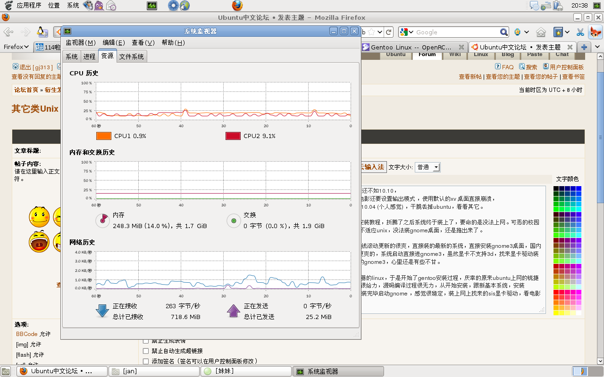Image resolution: width=604 pixels, height=377 pixels.
Task: Click the show desktop button in bottom panel
Action: (x=6, y=371)
